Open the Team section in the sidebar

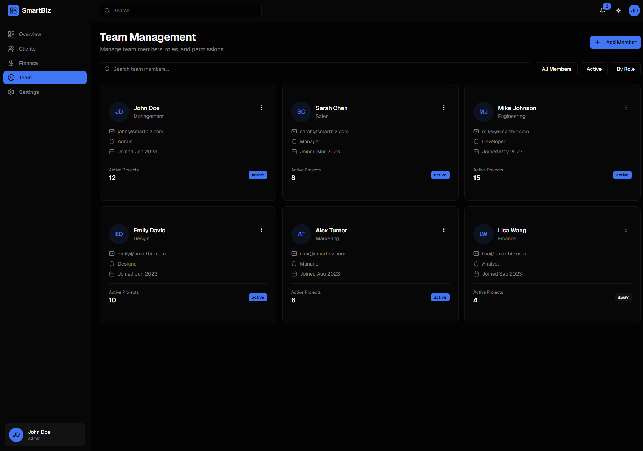tap(45, 77)
